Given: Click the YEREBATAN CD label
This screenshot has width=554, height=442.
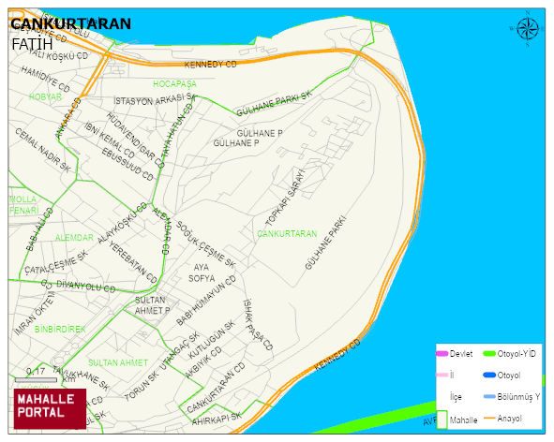Looking at the screenshot, I should tap(133, 262).
